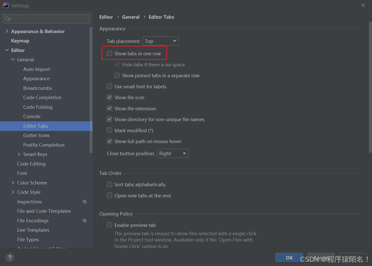Check Open new tabs at the end
Viewport: 372px width, 266px height.
[x=109, y=195]
